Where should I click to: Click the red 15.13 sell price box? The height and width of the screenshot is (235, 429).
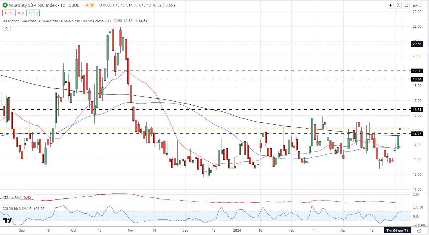coord(9,13)
